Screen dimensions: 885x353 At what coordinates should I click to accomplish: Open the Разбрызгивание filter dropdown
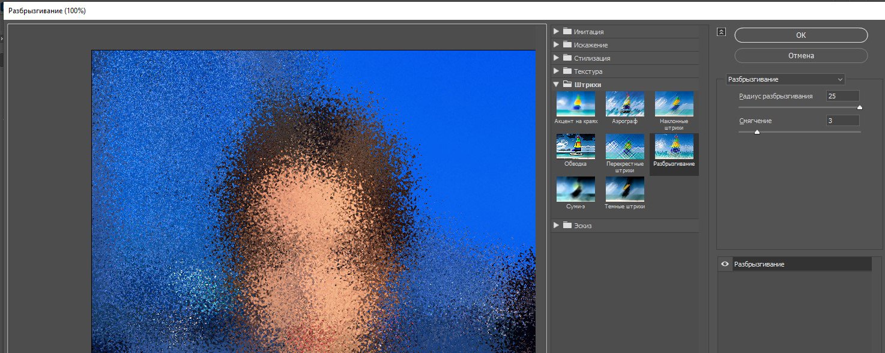click(x=785, y=79)
